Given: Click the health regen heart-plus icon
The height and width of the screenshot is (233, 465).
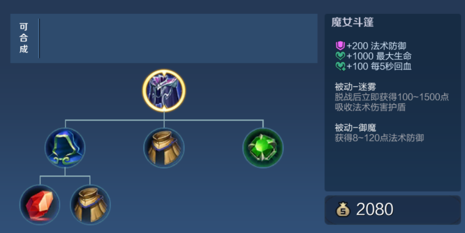Looking at the screenshot, I should coord(341,66).
